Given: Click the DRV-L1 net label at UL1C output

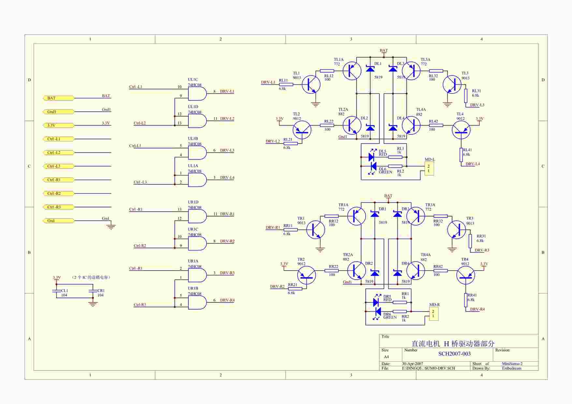Looking at the screenshot, I should click(227, 91).
